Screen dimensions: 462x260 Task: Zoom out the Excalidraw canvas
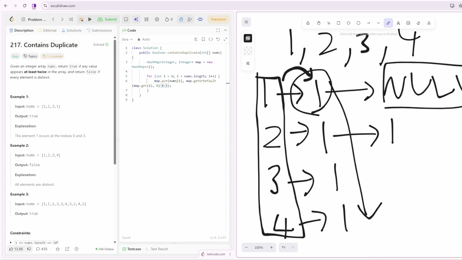(247, 247)
